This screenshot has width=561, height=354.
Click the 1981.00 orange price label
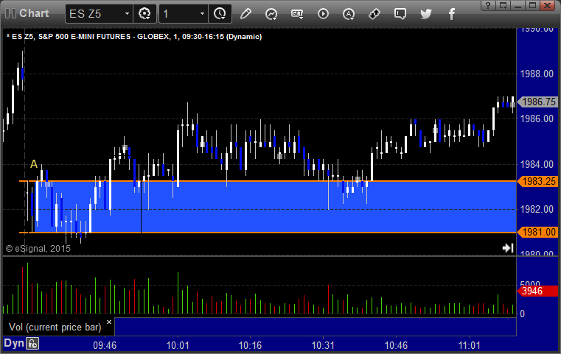(x=537, y=232)
